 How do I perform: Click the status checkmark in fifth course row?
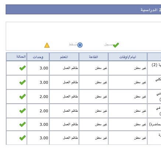22,124
